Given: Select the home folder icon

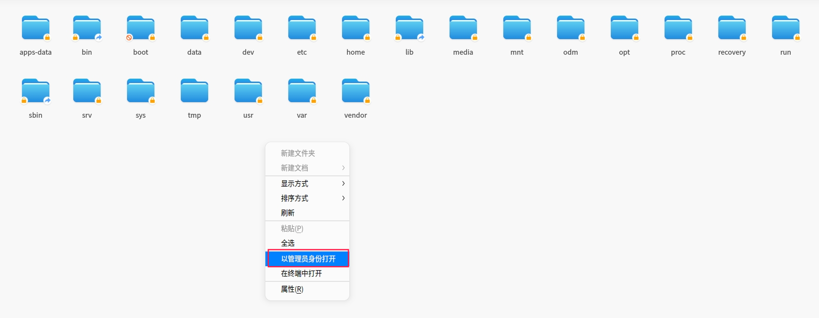Looking at the screenshot, I should tap(356, 28).
